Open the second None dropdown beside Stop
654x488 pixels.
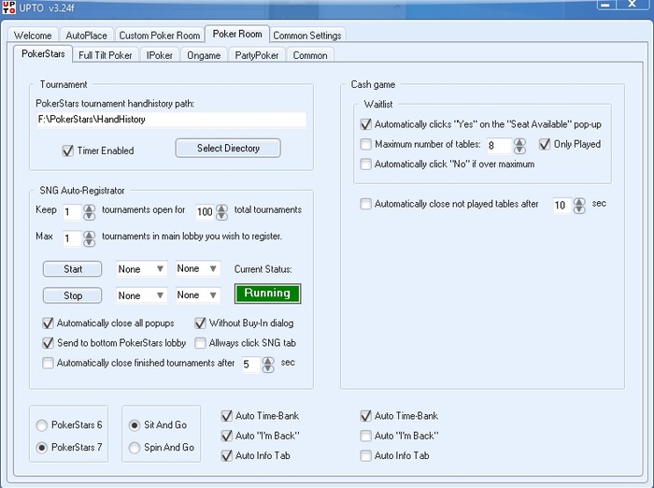tap(197, 295)
